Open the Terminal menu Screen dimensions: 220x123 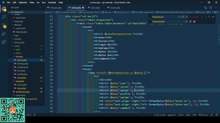[52, 2]
